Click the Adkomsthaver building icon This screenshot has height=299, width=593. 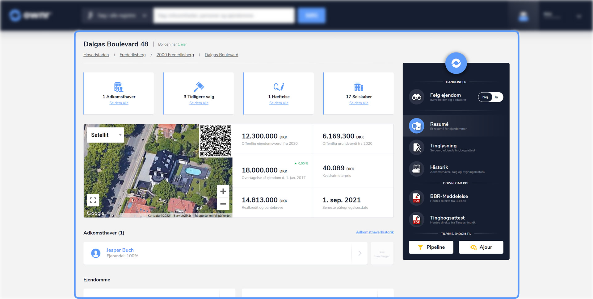(x=119, y=87)
